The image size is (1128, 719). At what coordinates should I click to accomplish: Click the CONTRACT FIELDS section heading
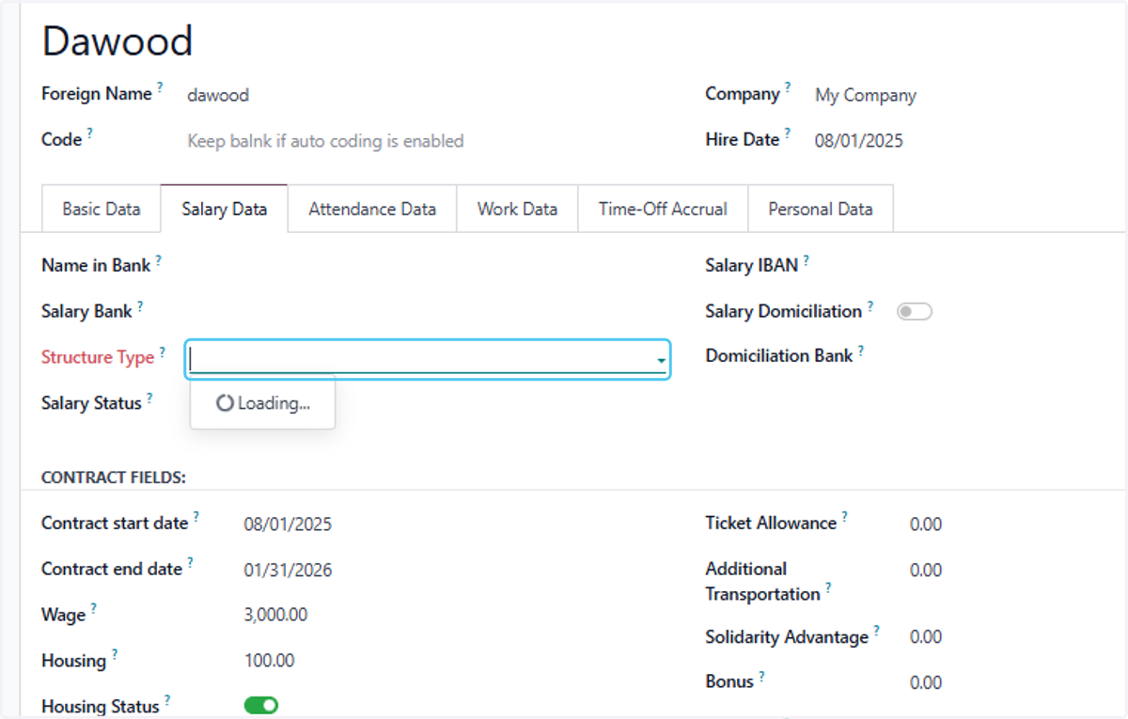coord(114,477)
